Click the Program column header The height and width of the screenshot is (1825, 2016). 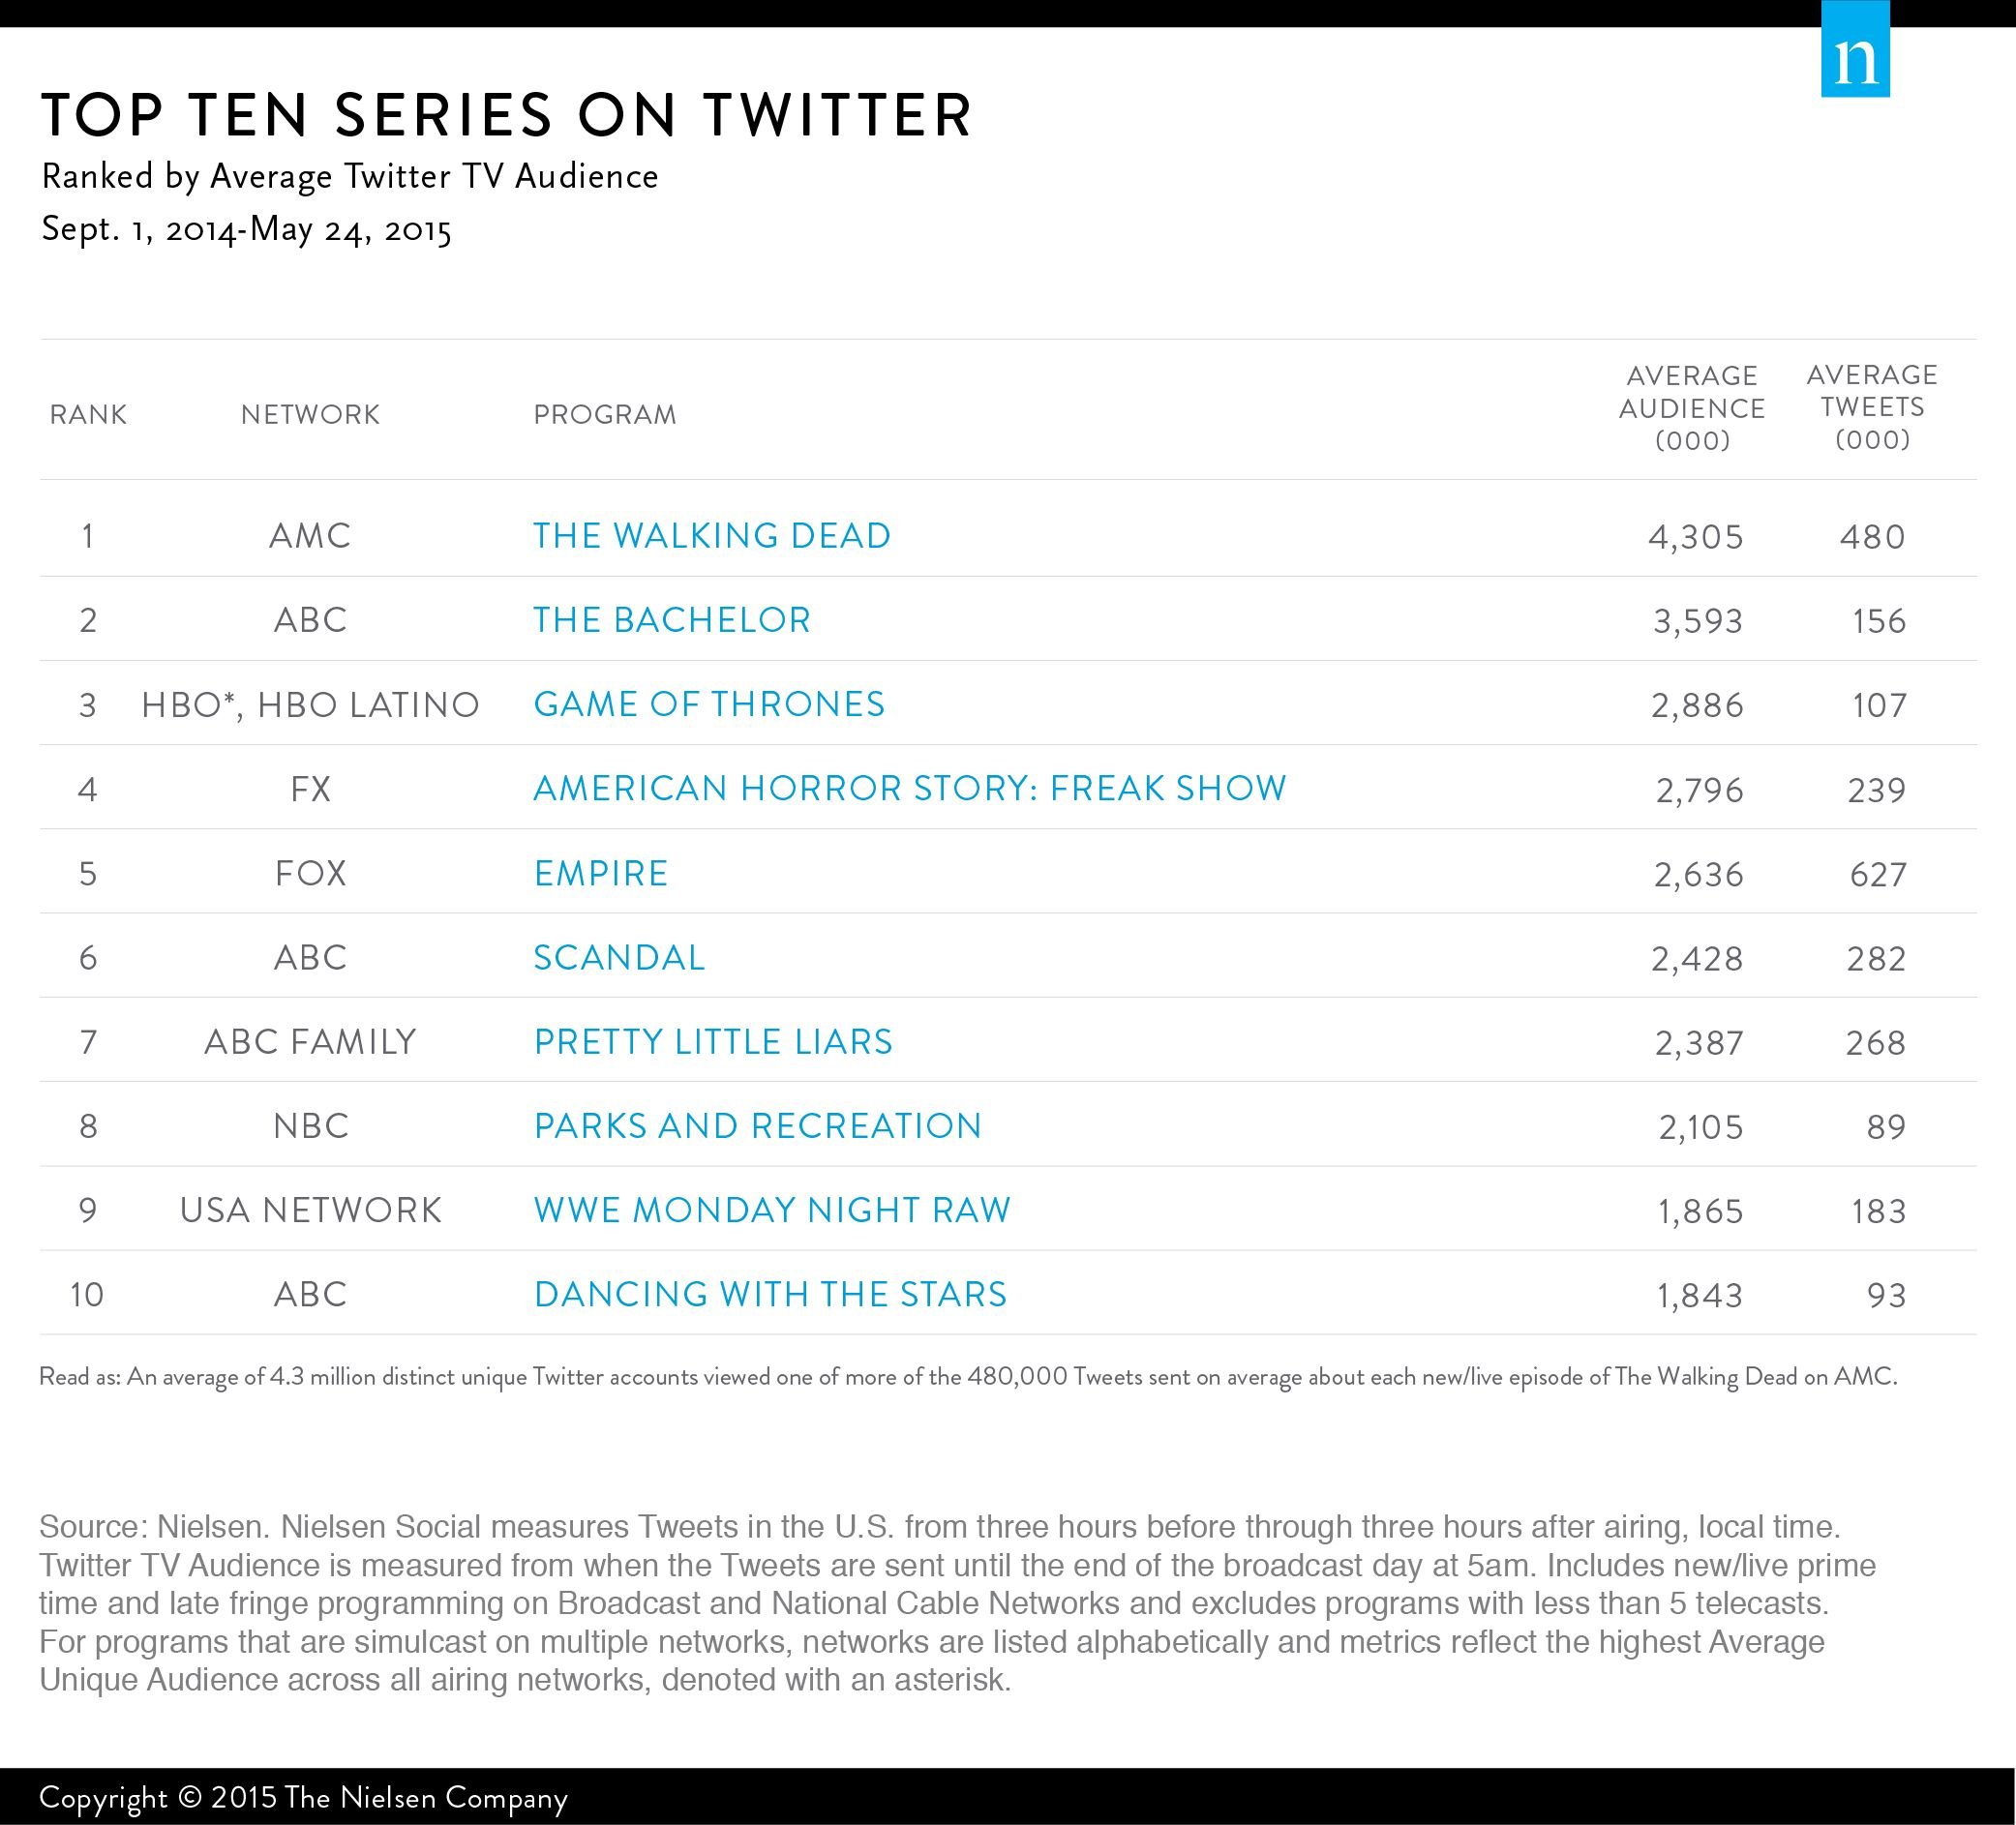605,414
